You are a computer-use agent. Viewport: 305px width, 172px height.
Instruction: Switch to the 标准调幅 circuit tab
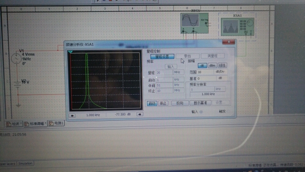point(35,124)
